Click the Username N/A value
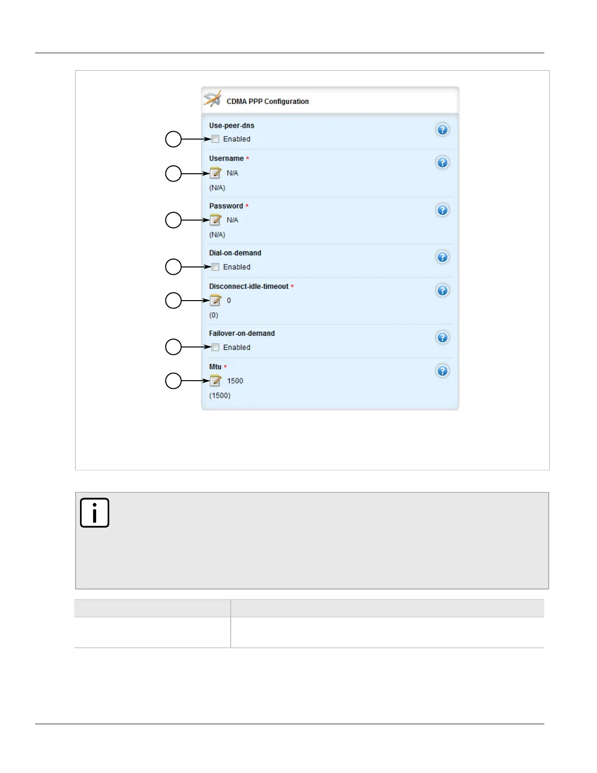This screenshot has width=597, height=773. coord(232,173)
